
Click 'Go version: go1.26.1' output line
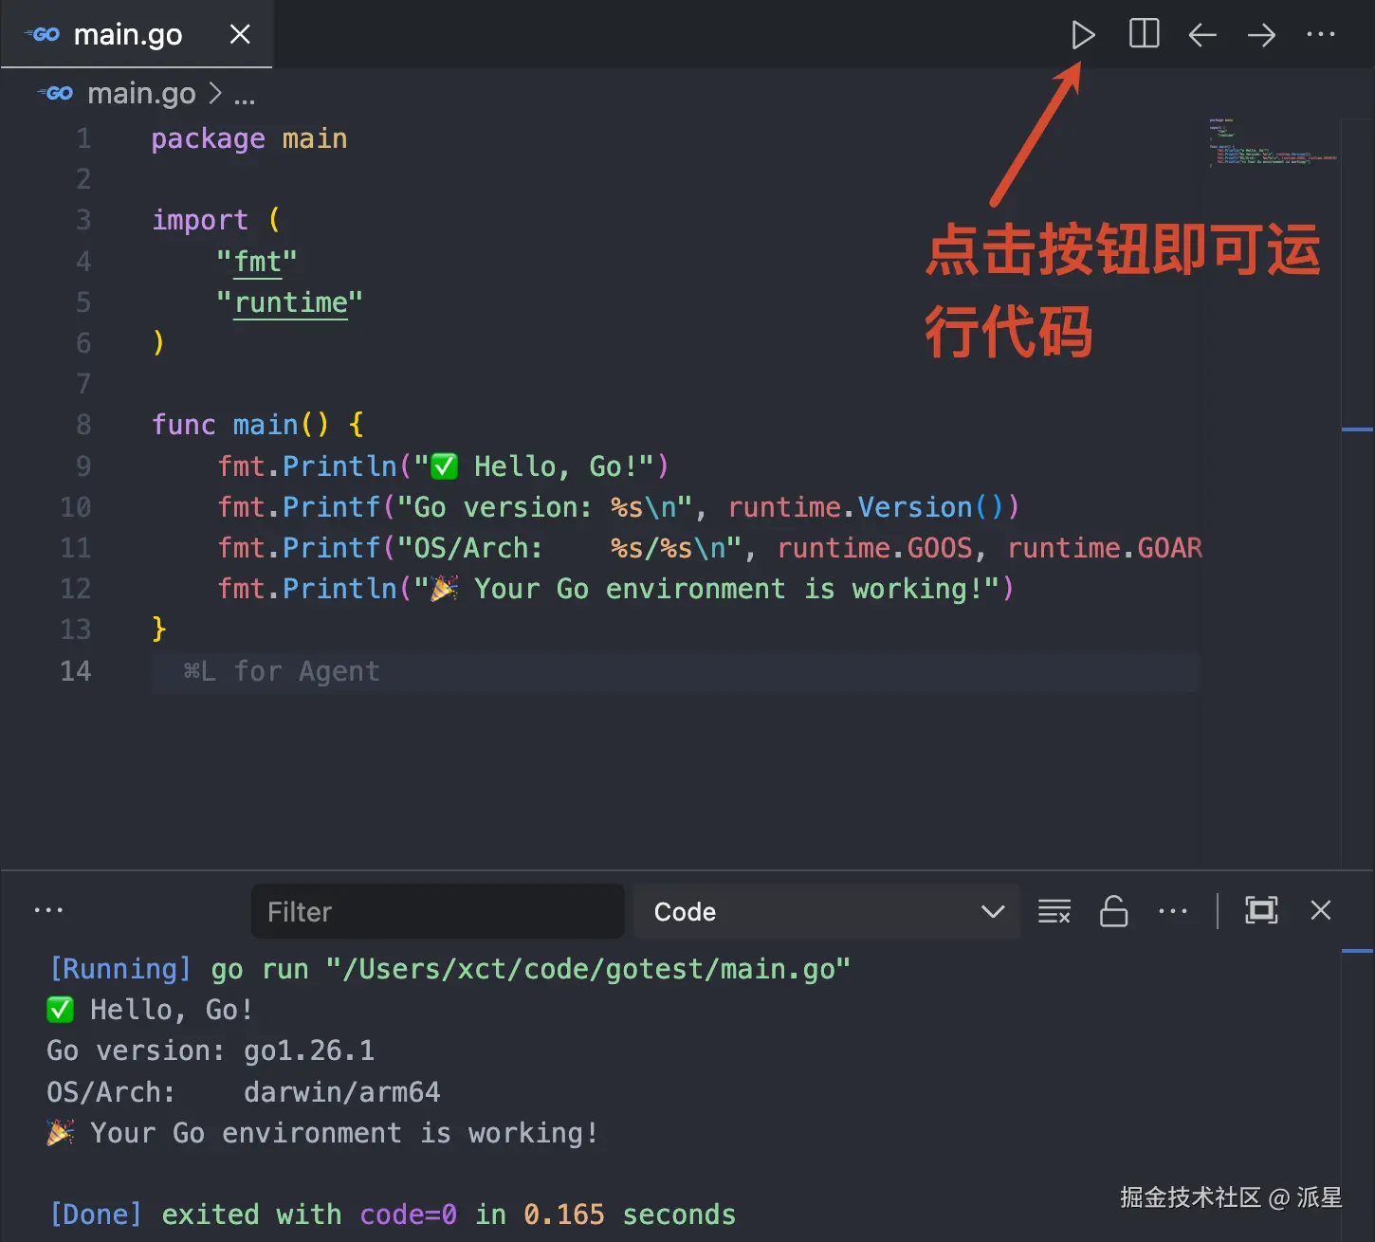pyautogui.click(x=211, y=1050)
